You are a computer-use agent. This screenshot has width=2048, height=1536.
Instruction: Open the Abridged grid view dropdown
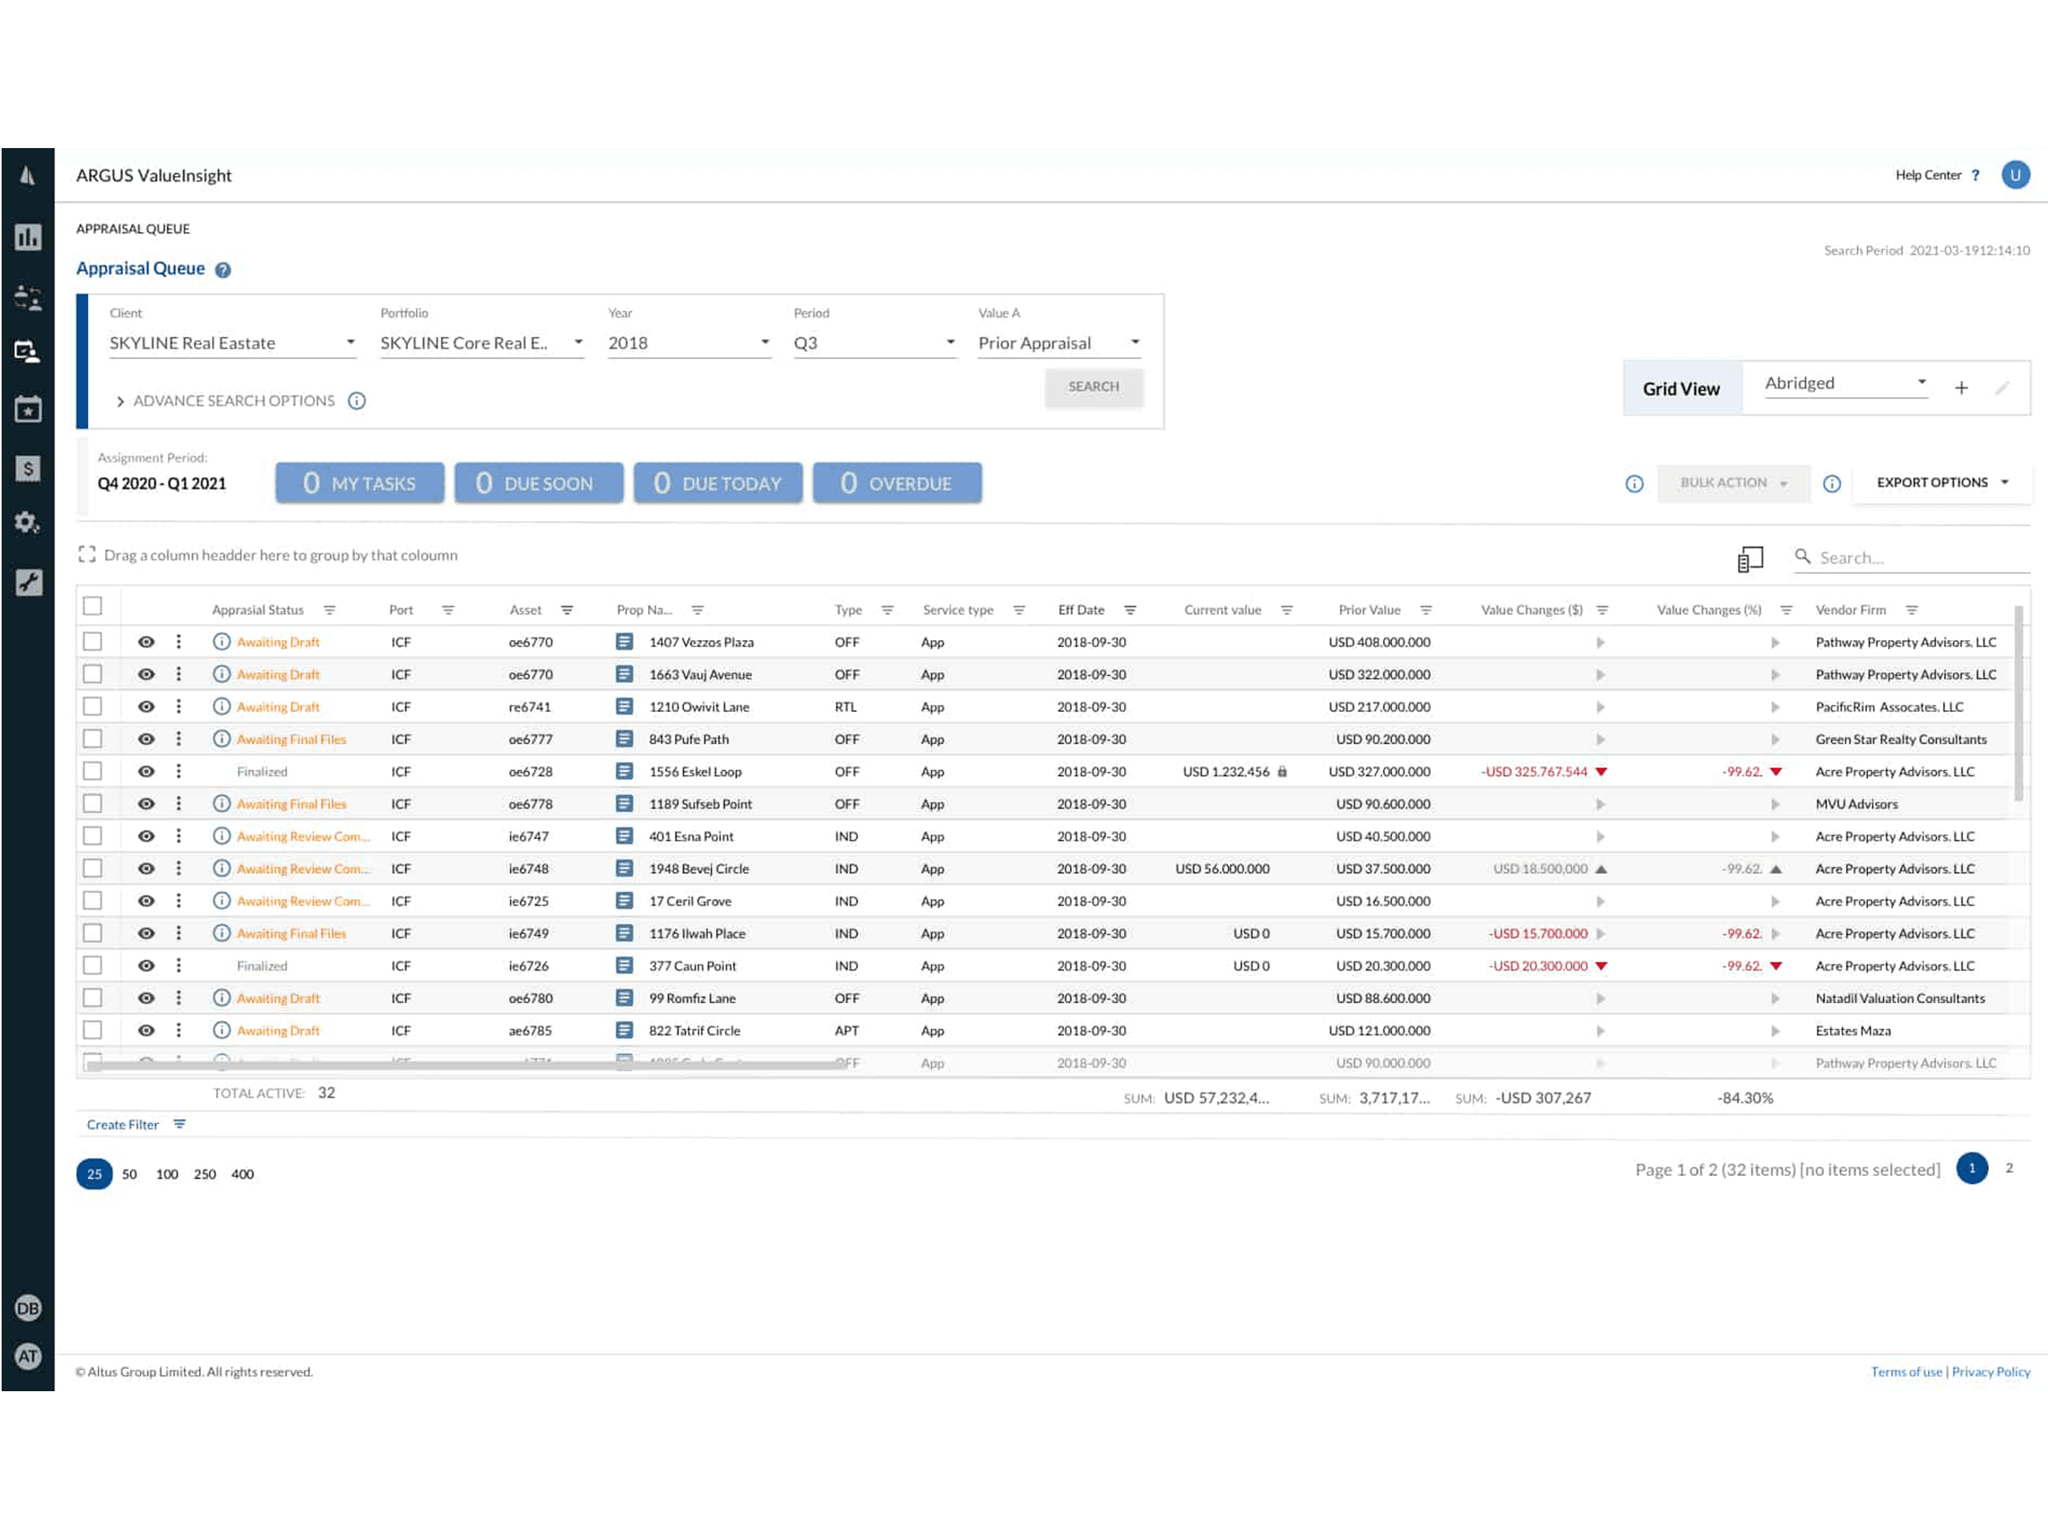(x=1846, y=383)
